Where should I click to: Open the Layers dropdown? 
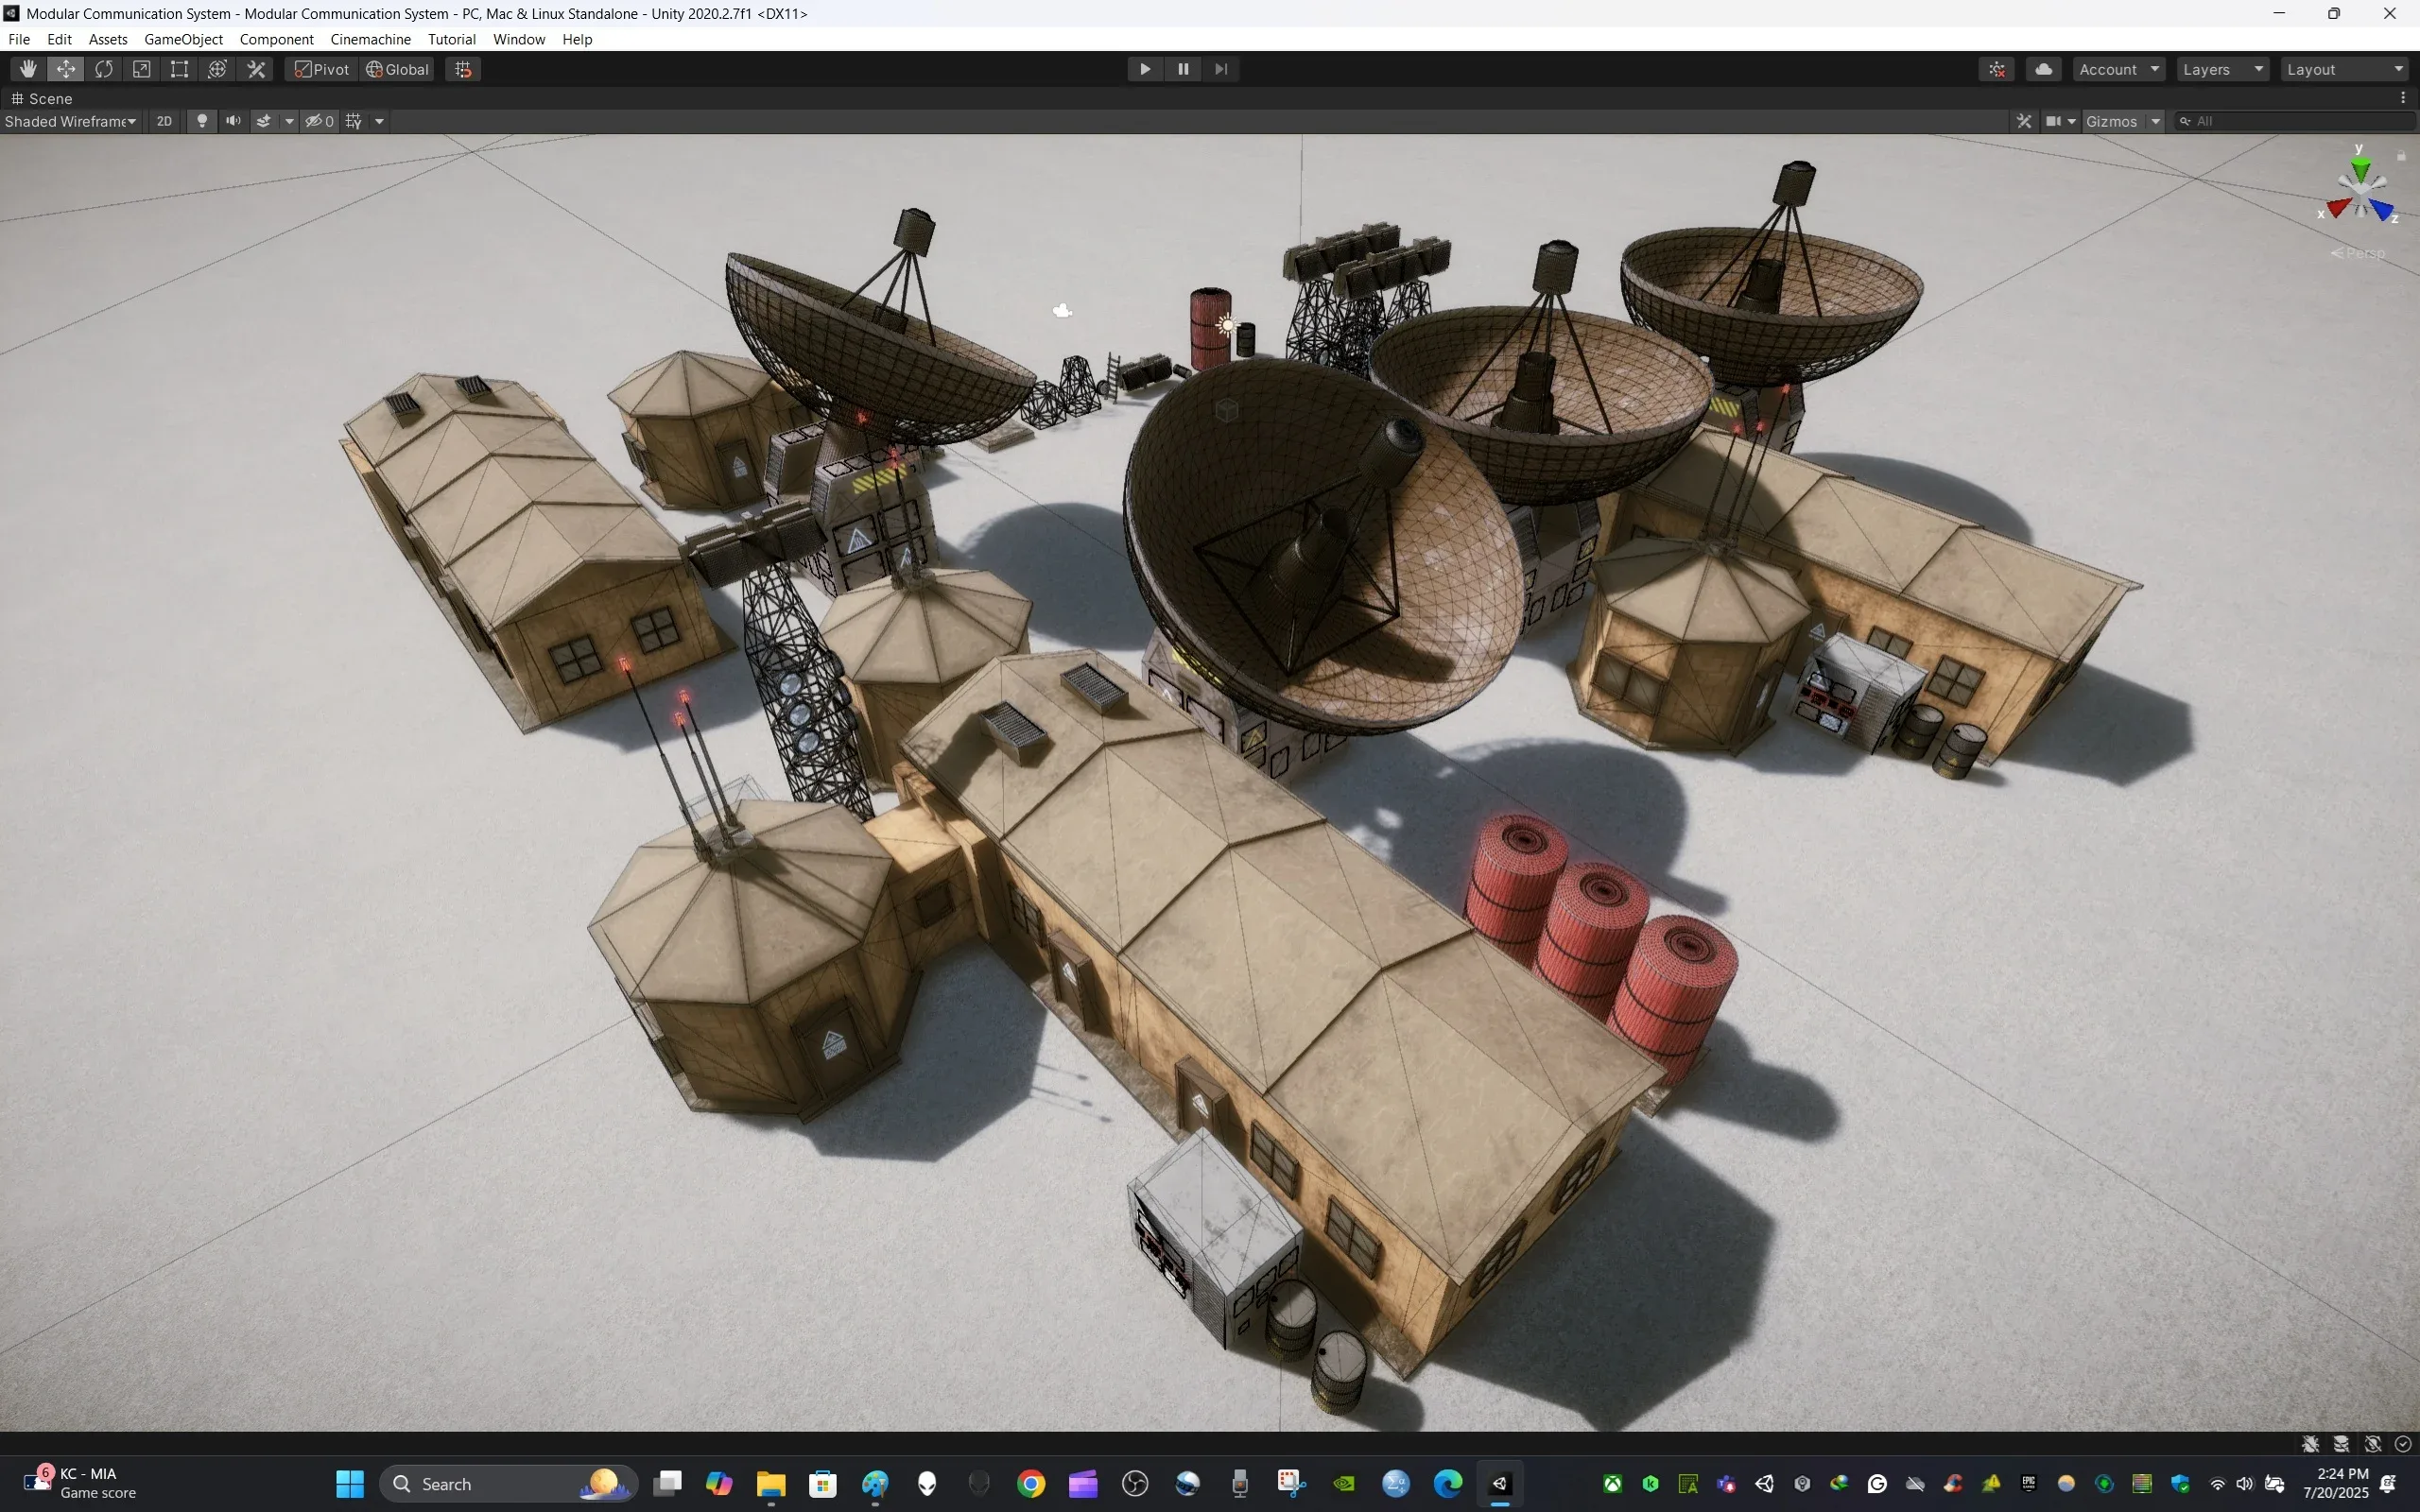(2222, 68)
